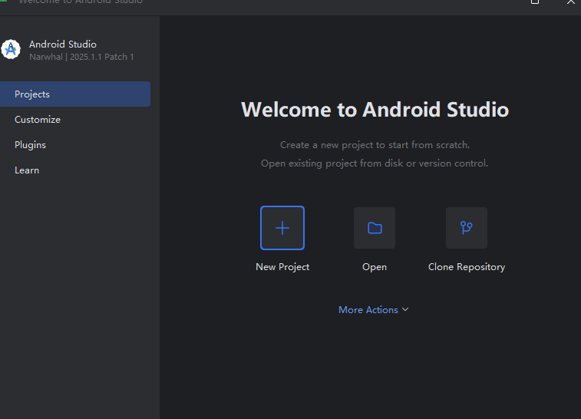Select the Projects tab in sidebar
The width and height of the screenshot is (581, 419).
pos(75,94)
